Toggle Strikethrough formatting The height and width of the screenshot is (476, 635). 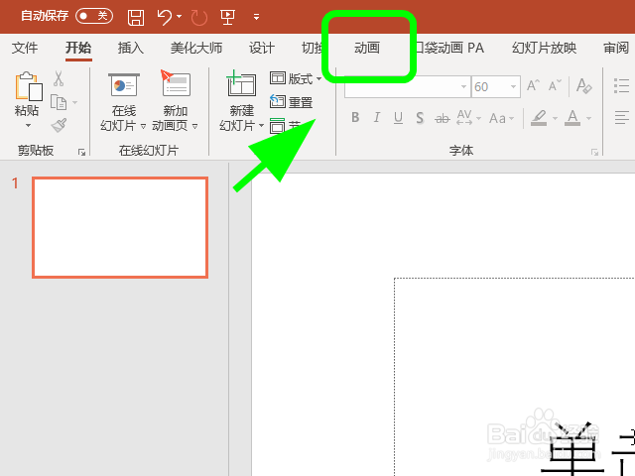click(442, 119)
